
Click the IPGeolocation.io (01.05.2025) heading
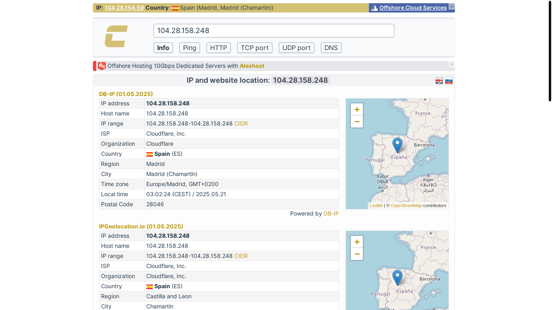pos(141,226)
